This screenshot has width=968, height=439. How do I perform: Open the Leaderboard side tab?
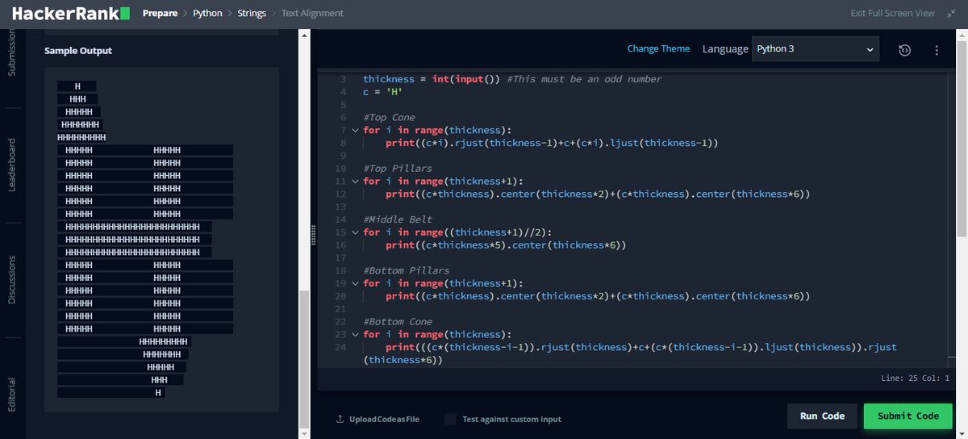(11, 165)
